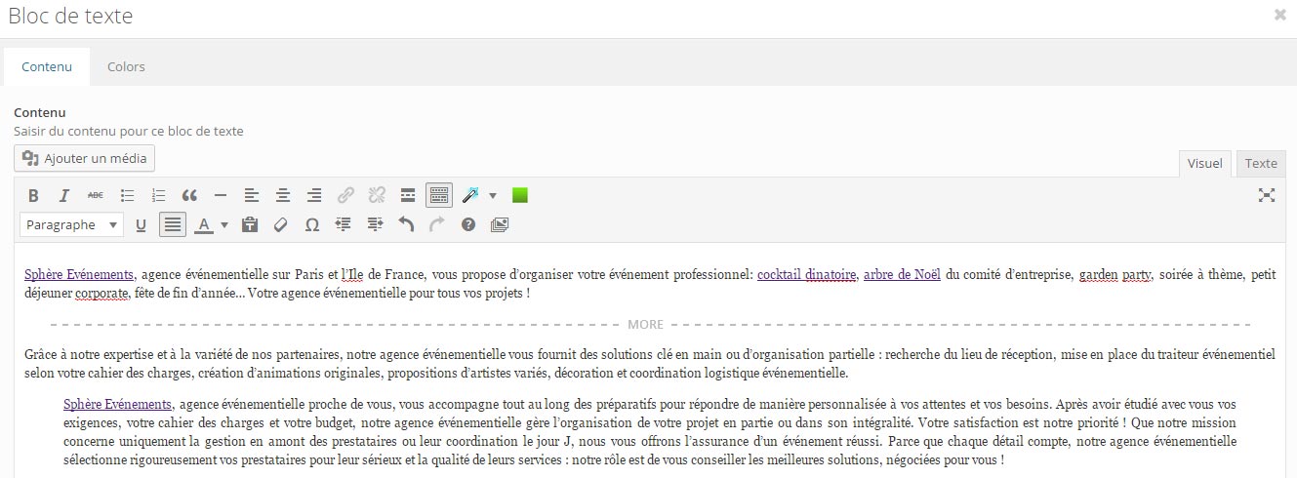Enter distraction-free fullscreen mode
This screenshot has height=478, width=1297.
tap(1267, 196)
